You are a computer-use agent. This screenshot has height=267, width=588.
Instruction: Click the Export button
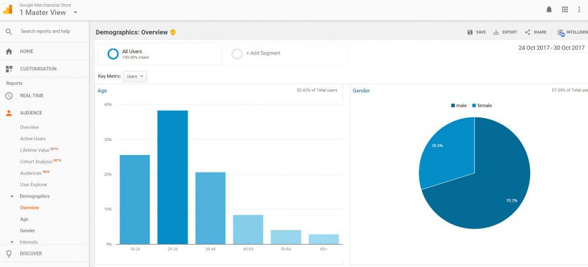(x=505, y=32)
